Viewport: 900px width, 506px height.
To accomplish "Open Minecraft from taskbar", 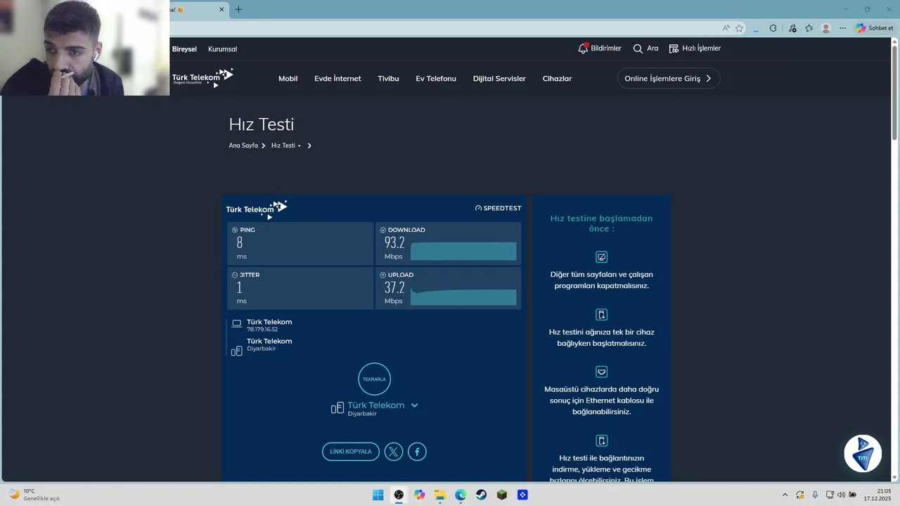I will pos(502,495).
